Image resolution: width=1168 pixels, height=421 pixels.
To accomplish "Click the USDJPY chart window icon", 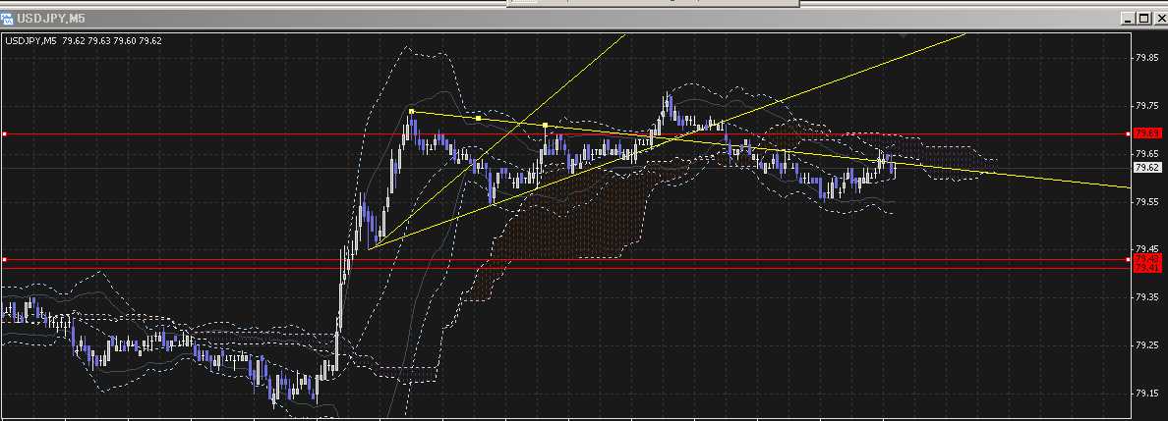I will pos(9,18).
